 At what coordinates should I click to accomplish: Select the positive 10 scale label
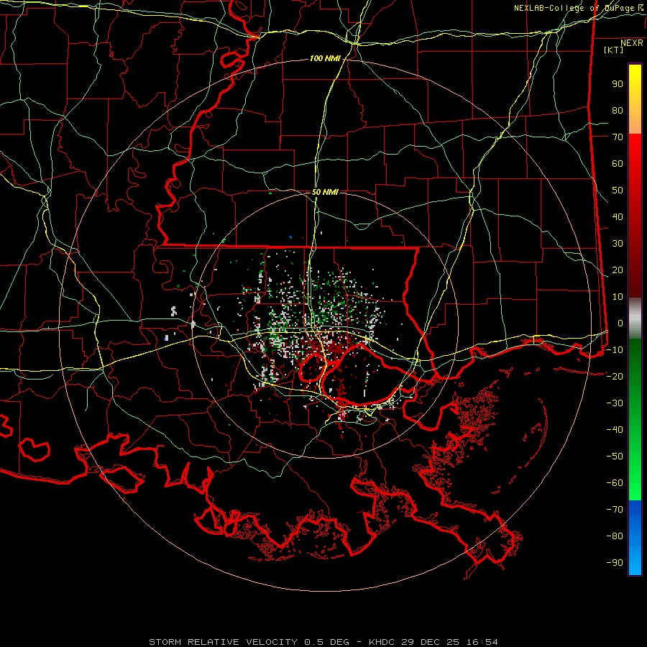618,297
